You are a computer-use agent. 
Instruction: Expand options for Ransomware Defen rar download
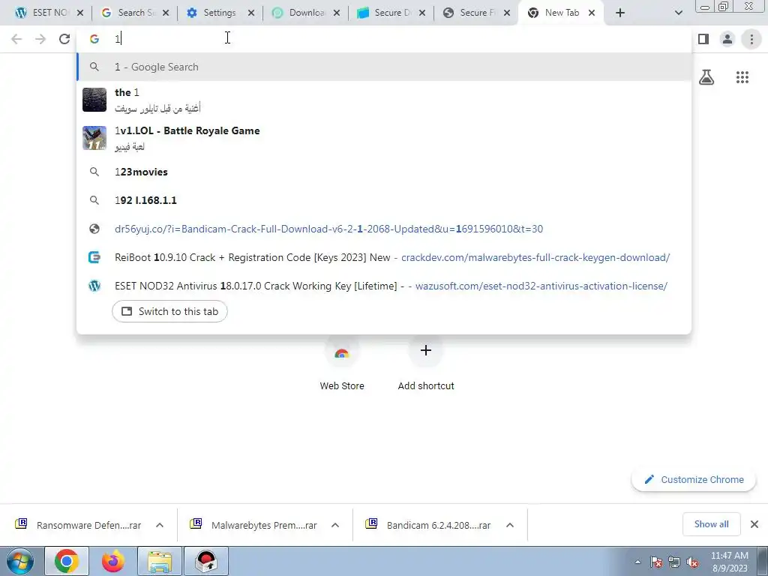pyautogui.click(x=160, y=525)
